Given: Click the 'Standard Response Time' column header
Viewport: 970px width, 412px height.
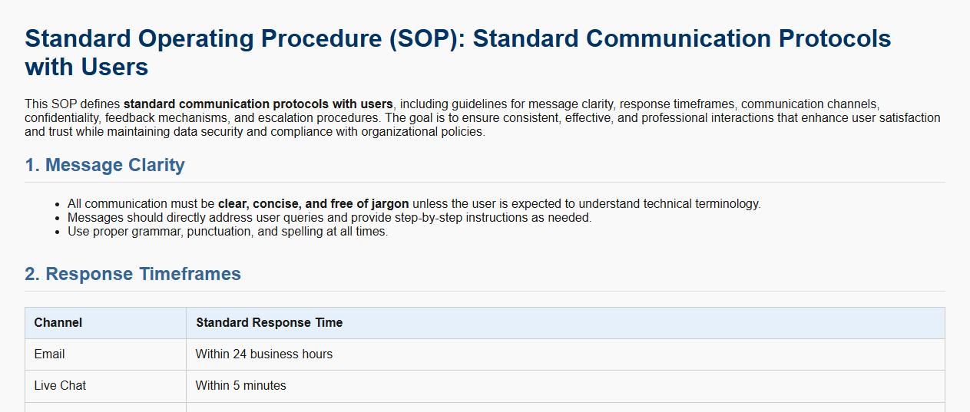Looking at the screenshot, I should (269, 323).
